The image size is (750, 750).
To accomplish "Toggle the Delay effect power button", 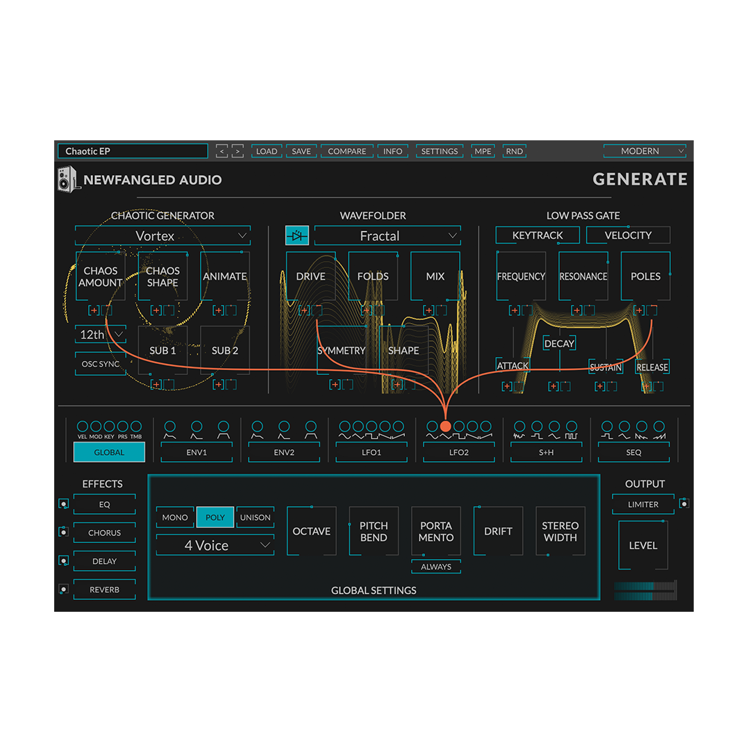I will [64, 560].
